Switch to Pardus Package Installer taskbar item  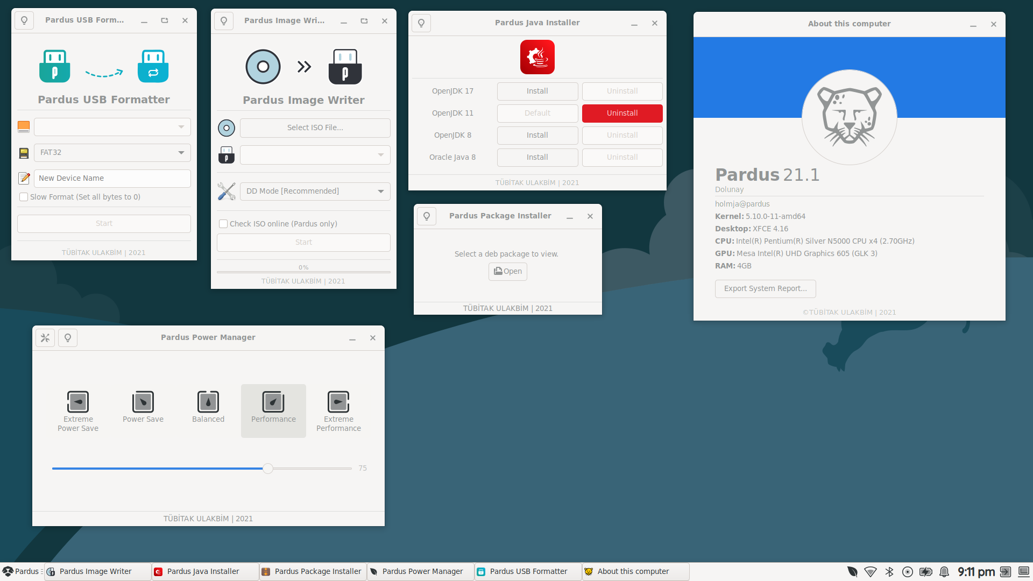coord(313,571)
